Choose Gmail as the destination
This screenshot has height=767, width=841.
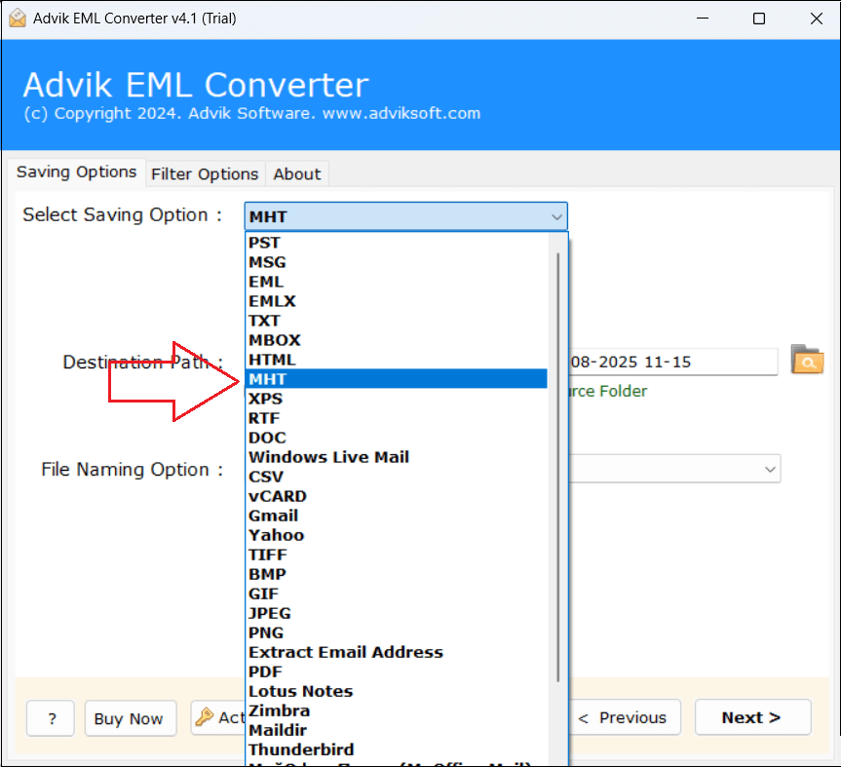pyautogui.click(x=396, y=516)
